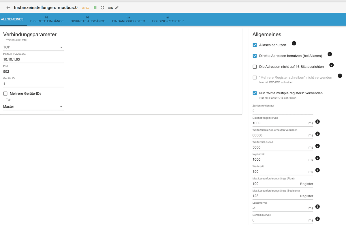Click the Geräte ID field
The width and height of the screenshot is (346, 225).
(33, 84)
